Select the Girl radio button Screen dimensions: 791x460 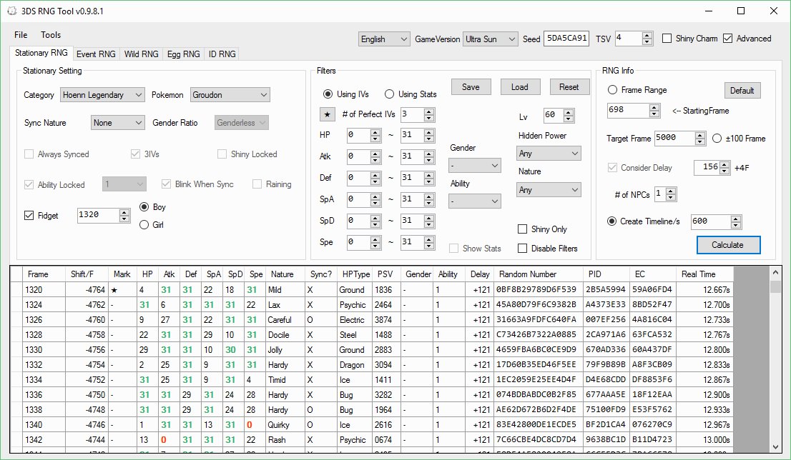pyautogui.click(x=144, y=225)
